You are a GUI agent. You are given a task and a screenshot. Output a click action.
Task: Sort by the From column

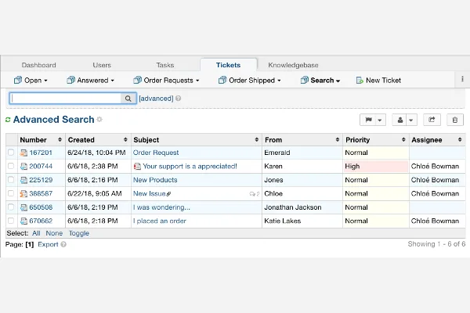tap(302, 140)
